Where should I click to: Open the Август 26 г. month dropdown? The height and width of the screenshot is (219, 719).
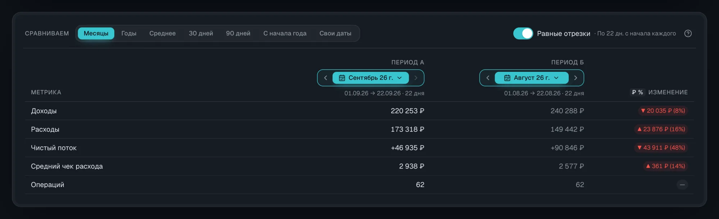pyautogui.click(x=532, y=78)
